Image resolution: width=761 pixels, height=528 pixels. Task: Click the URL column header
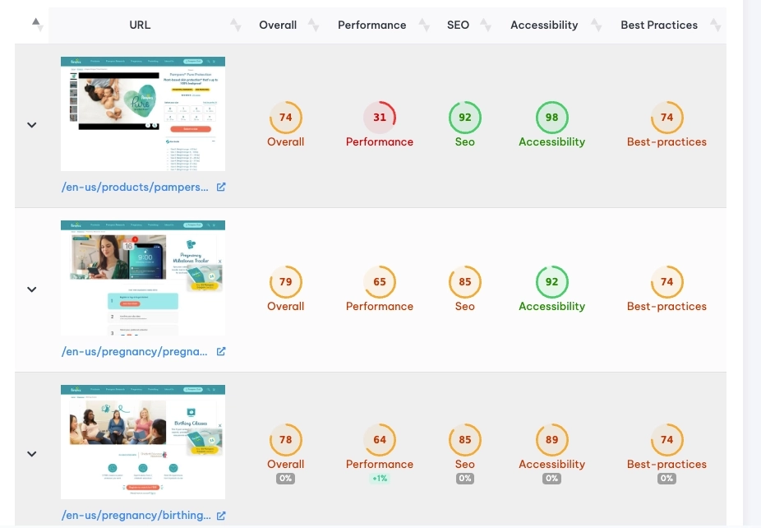click(x=140, y=25)
